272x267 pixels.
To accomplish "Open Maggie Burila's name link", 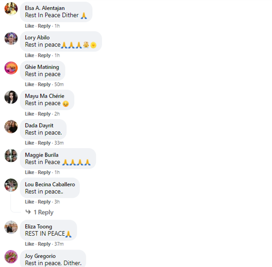I will point(42,155).
